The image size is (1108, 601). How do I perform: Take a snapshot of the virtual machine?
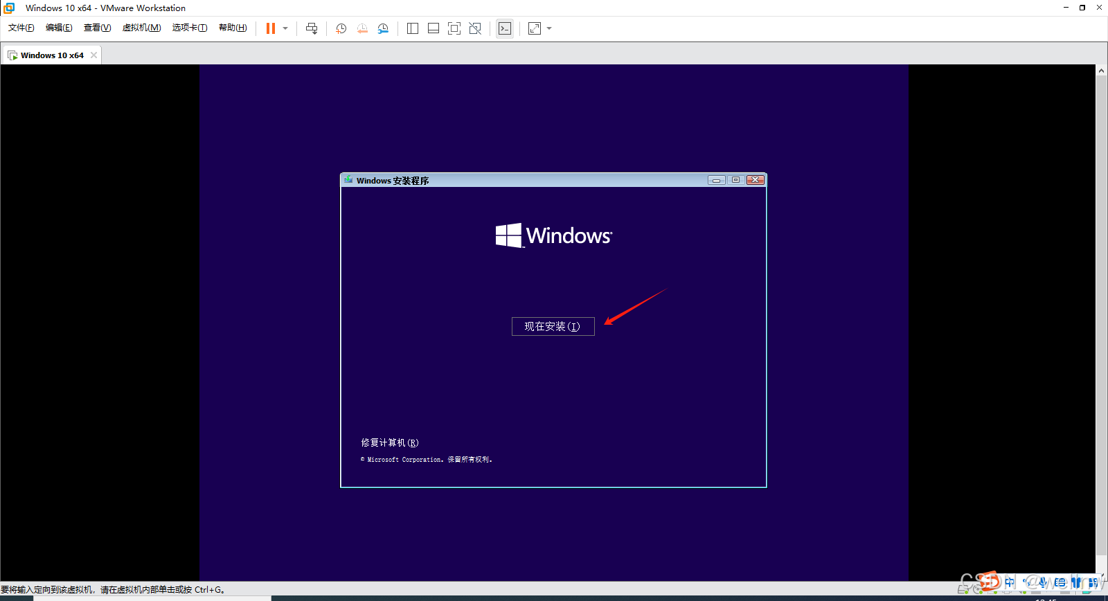pyautogui.click(x=341, y=28)
